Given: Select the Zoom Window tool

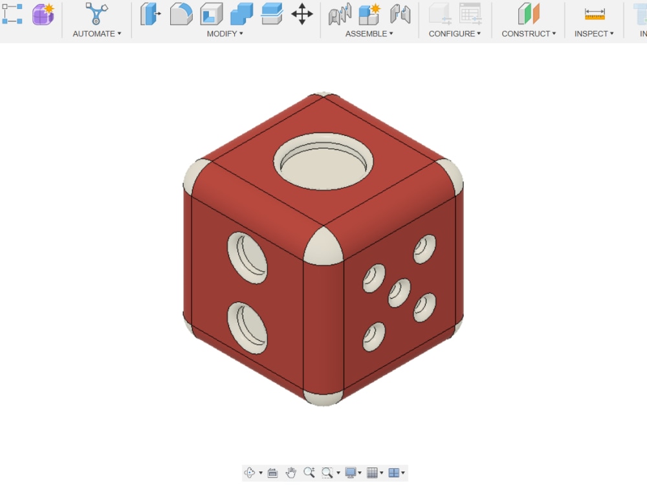Looking at the screenshot, I should [327, 473].
